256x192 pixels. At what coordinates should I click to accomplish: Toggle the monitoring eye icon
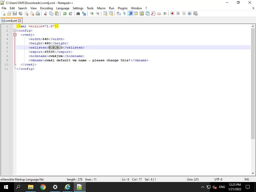[165, 13]
